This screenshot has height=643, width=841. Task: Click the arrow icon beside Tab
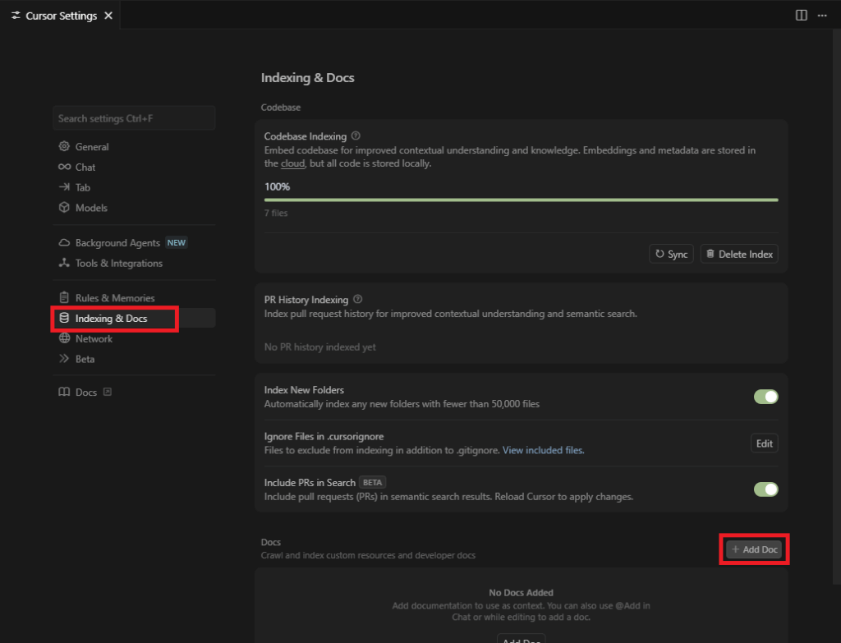click(x=64, y=187)
